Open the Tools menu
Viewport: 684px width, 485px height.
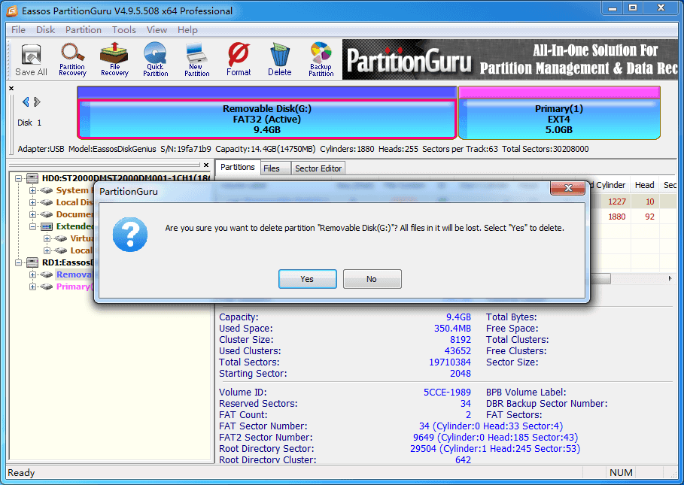click(124, 29)
